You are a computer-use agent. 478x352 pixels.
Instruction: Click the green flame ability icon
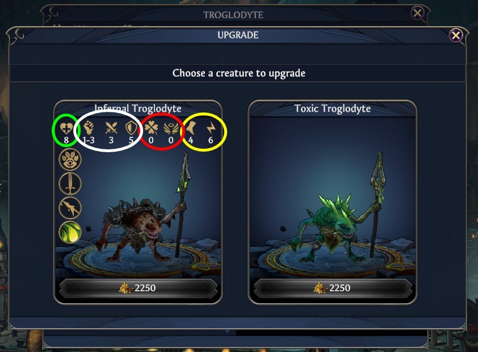(x=70, y=232)
